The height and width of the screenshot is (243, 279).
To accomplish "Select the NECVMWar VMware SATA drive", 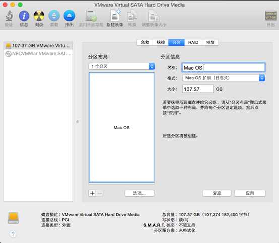I will (38, 54).
